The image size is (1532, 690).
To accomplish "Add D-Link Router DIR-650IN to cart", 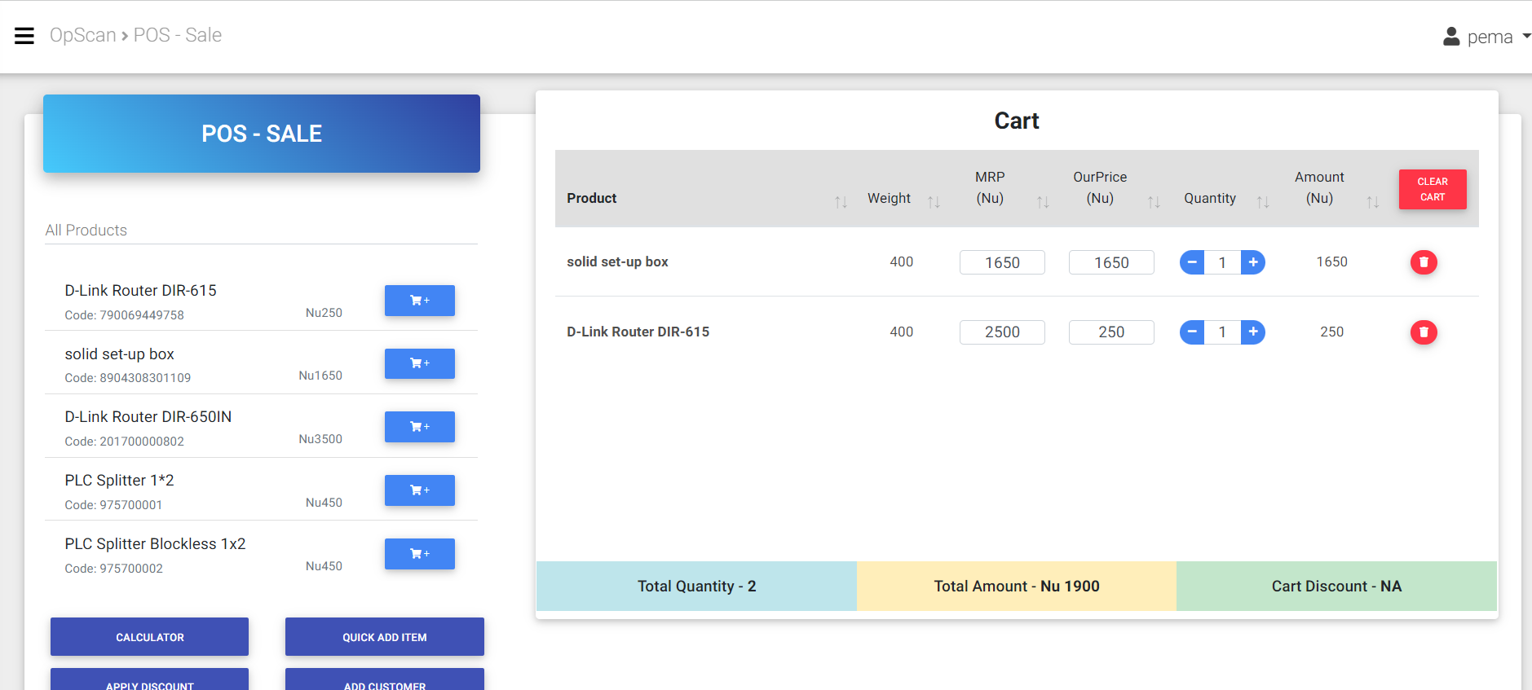I will 419,427.
